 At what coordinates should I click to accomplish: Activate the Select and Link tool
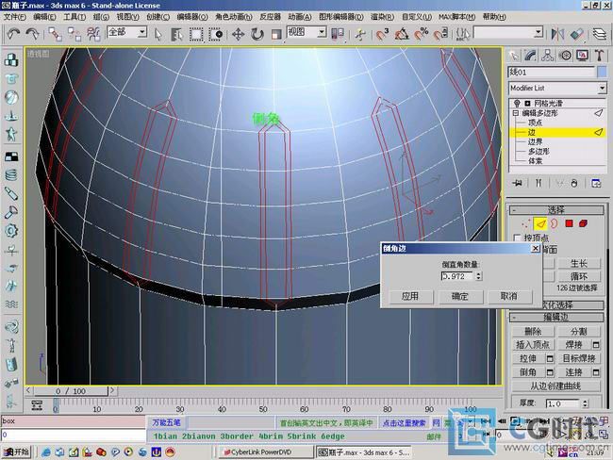coord(55,34)
